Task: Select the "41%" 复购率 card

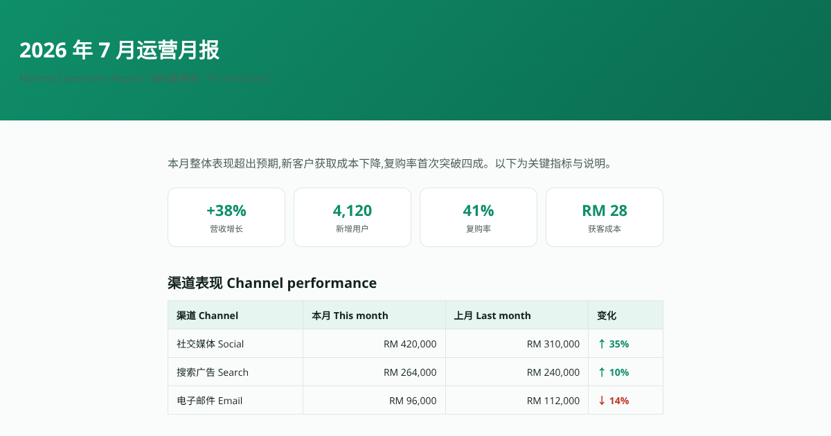Action: click(x=479, y=217)
